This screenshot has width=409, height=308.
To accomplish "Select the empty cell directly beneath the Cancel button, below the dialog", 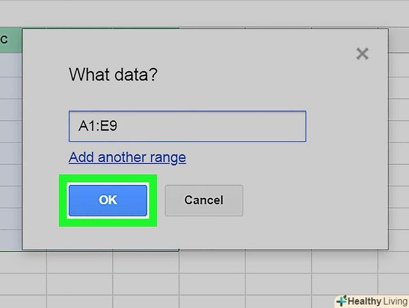I will pyautogui.click(x=212, y=262).
